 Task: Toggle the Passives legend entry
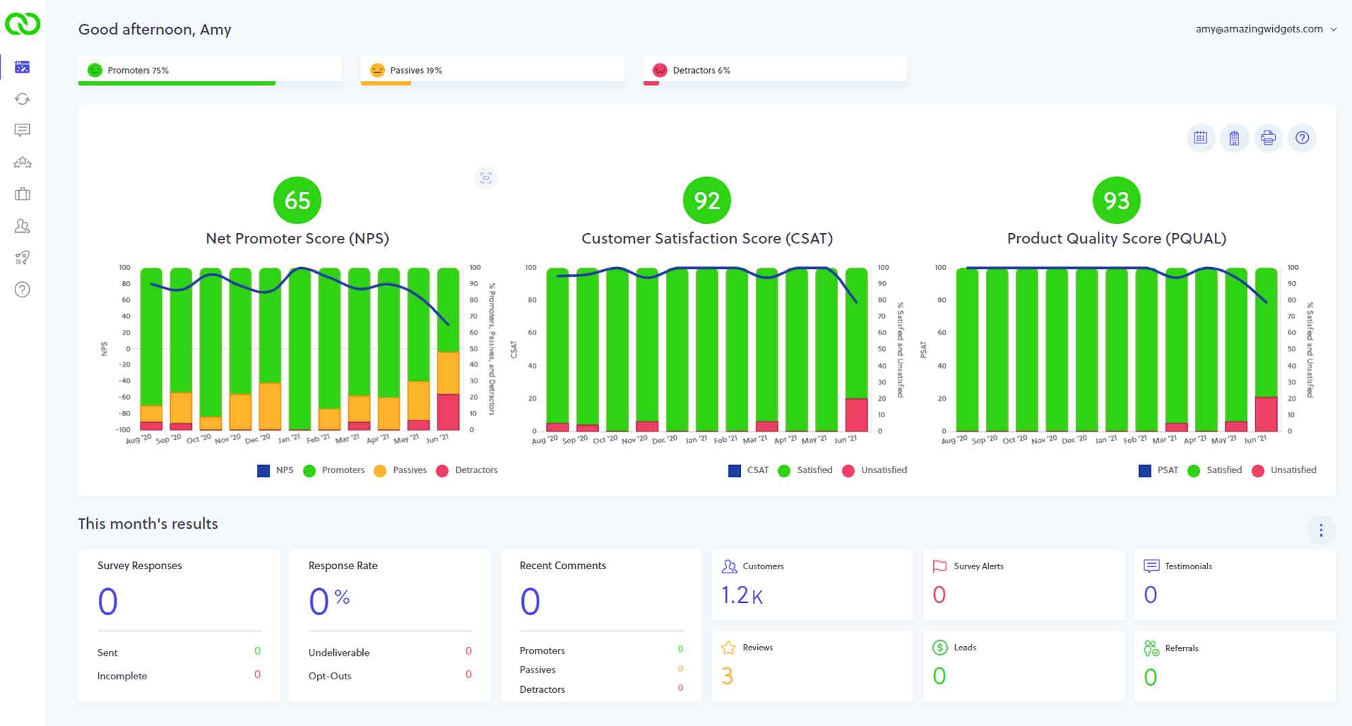coord(400,470)
